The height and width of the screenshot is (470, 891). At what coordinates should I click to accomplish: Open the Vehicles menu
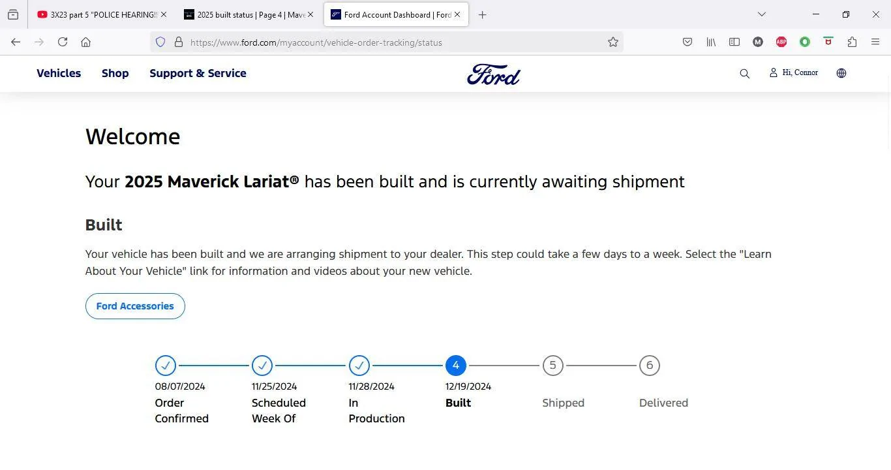(59, 73)
